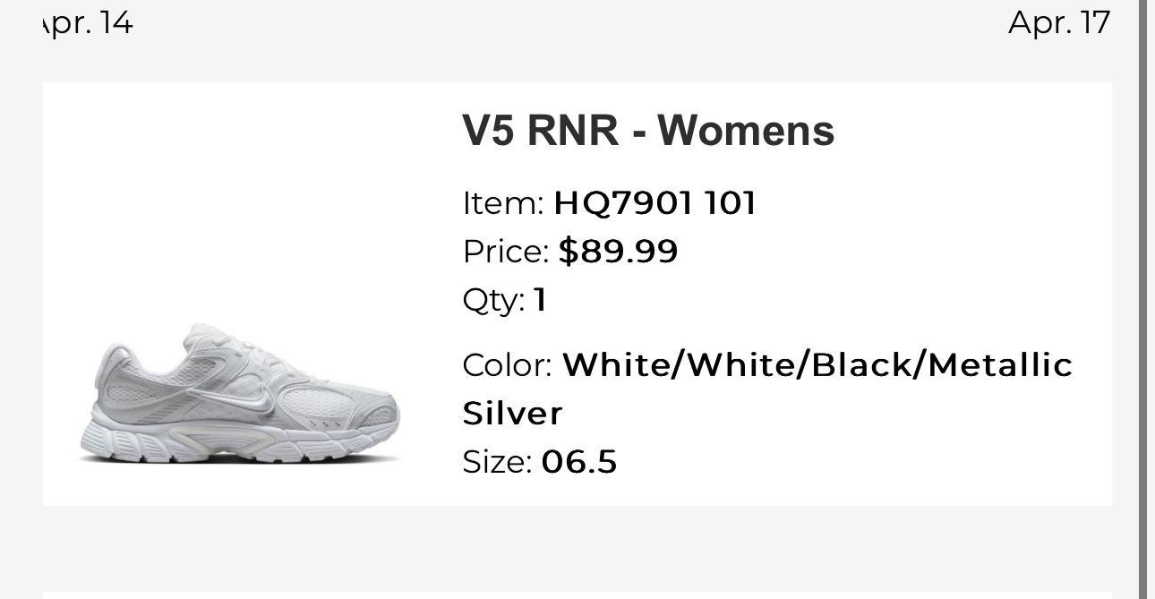Click item number HQ7901 101
Screen dimensions: 1155x599
pos(654,203)
